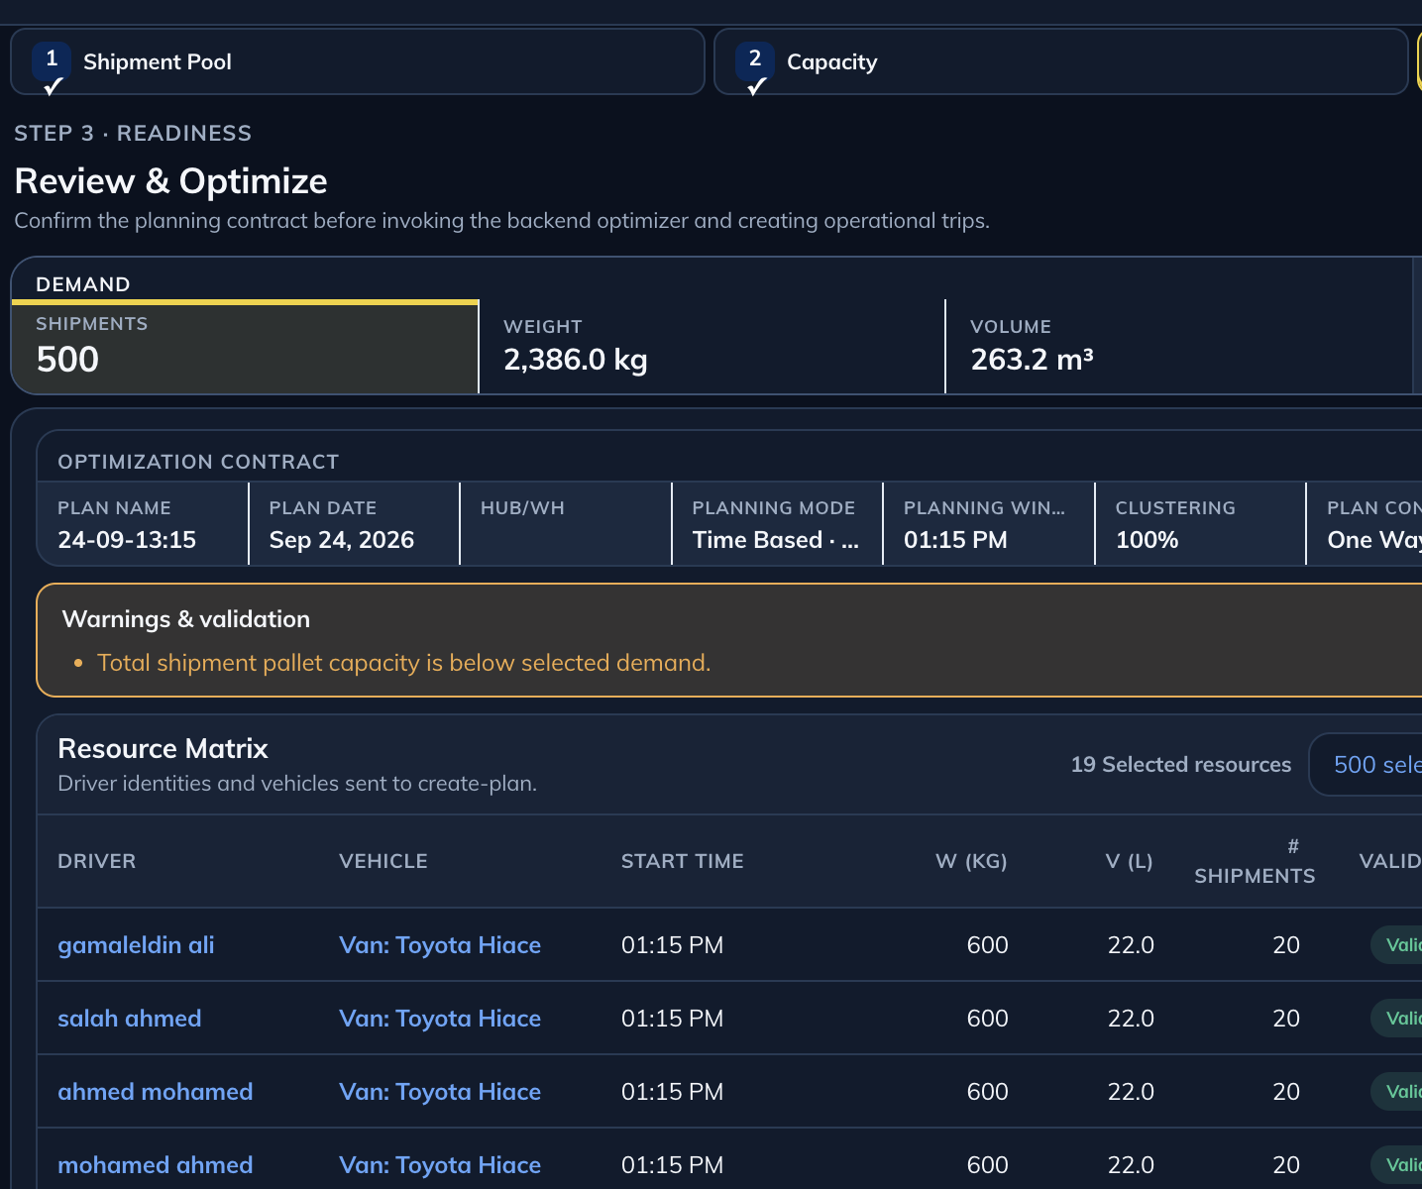Click salah ahmed's volume 22.0
This screenshot has height=1189, width=1422.
[1131, 1019]
